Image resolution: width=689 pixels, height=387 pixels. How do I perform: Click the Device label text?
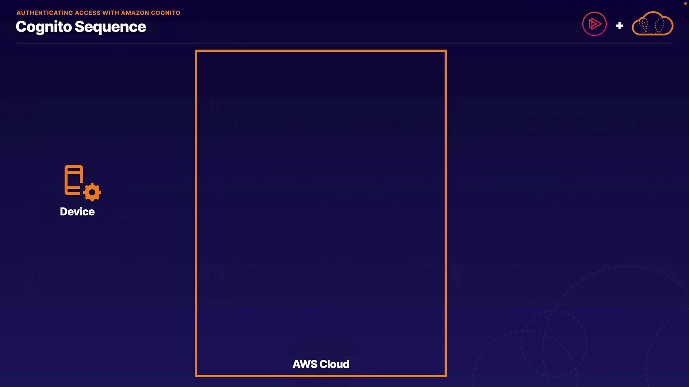[77, 211]
